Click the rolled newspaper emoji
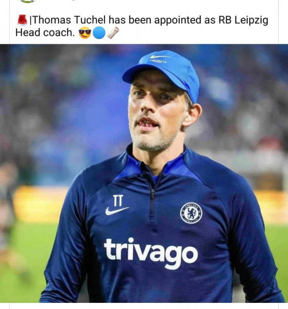The image size is (288, 309). (113, 33)
